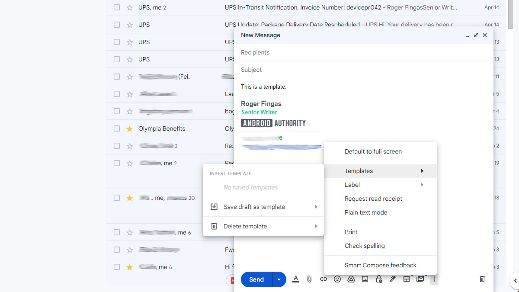Screen dimensions: 519x292
Task: Open the Templates menu item
Action: [x=380, y=171]
